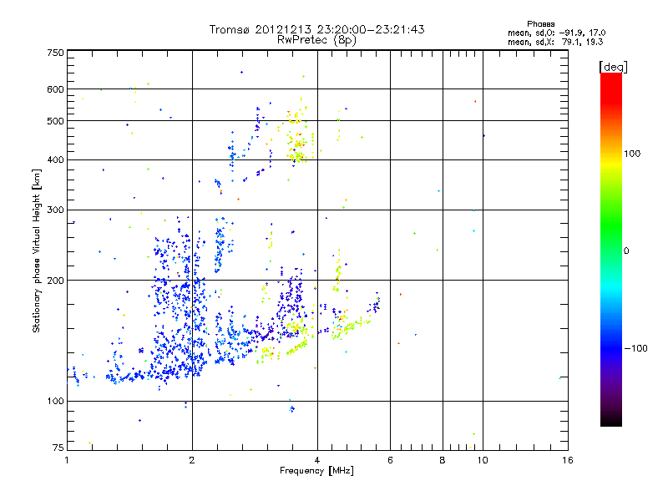This screenshot has height=501, width=668.
Task: Click the y-axis tick label '300'
Action: click(55, 210)
